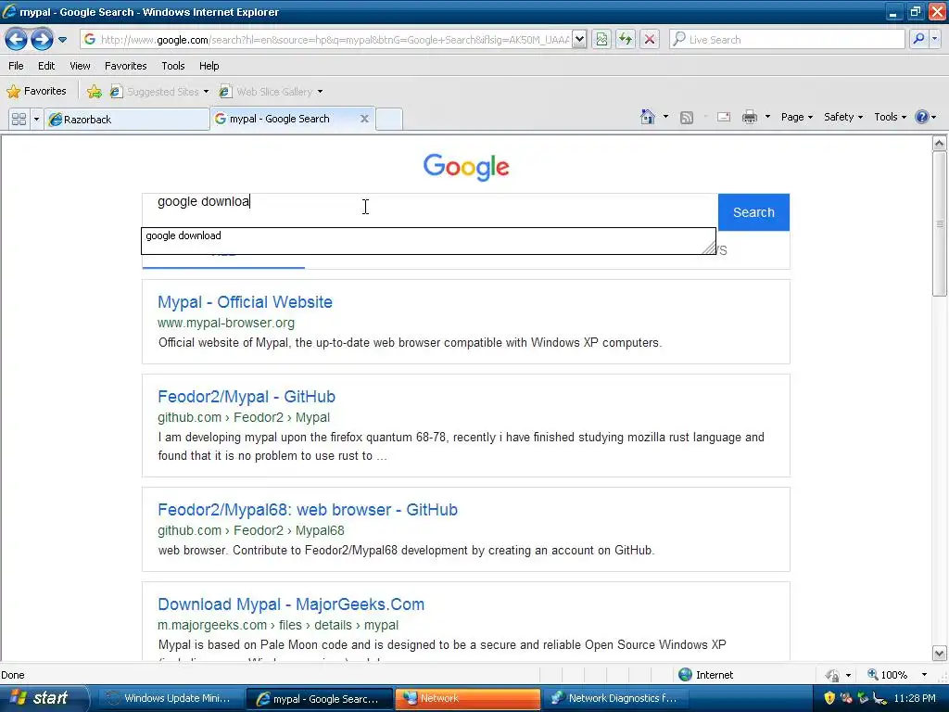
Task: Open the File menu
Action: tap(17, 66)
